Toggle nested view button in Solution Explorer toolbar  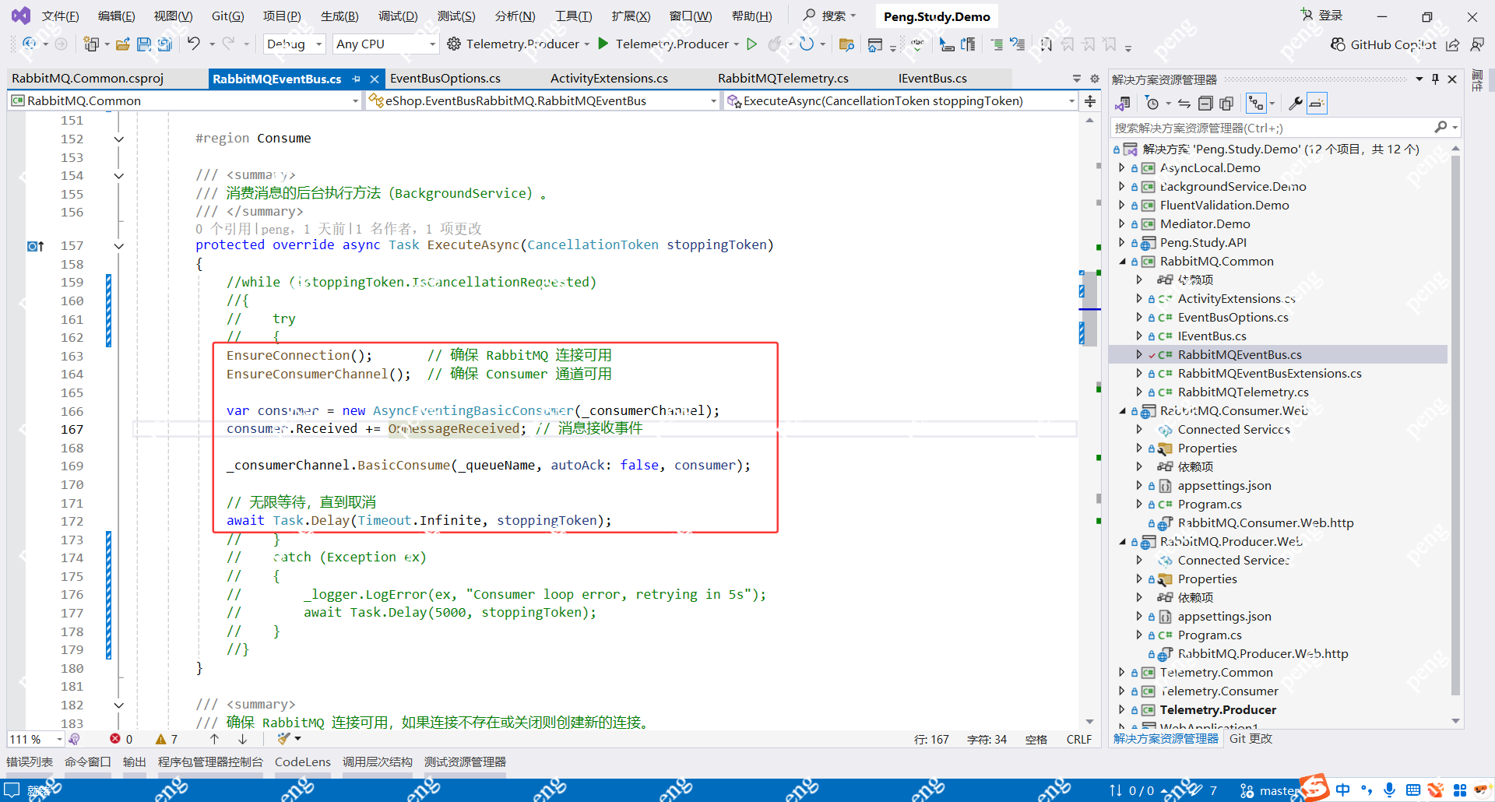1255,104
